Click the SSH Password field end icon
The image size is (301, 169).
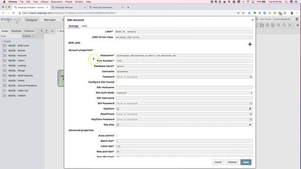pyautogui.click(x=251, y=103)
